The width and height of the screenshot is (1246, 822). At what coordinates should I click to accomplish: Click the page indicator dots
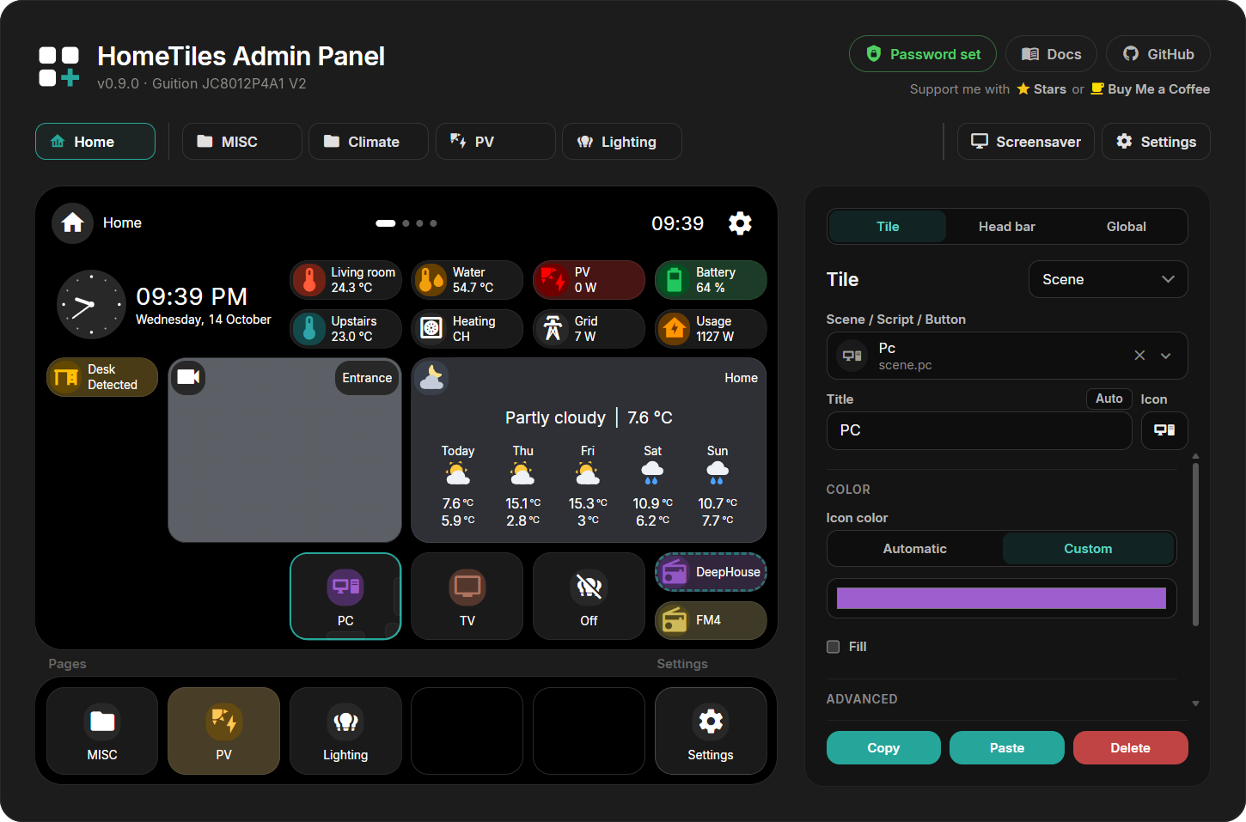coord(406,223)
